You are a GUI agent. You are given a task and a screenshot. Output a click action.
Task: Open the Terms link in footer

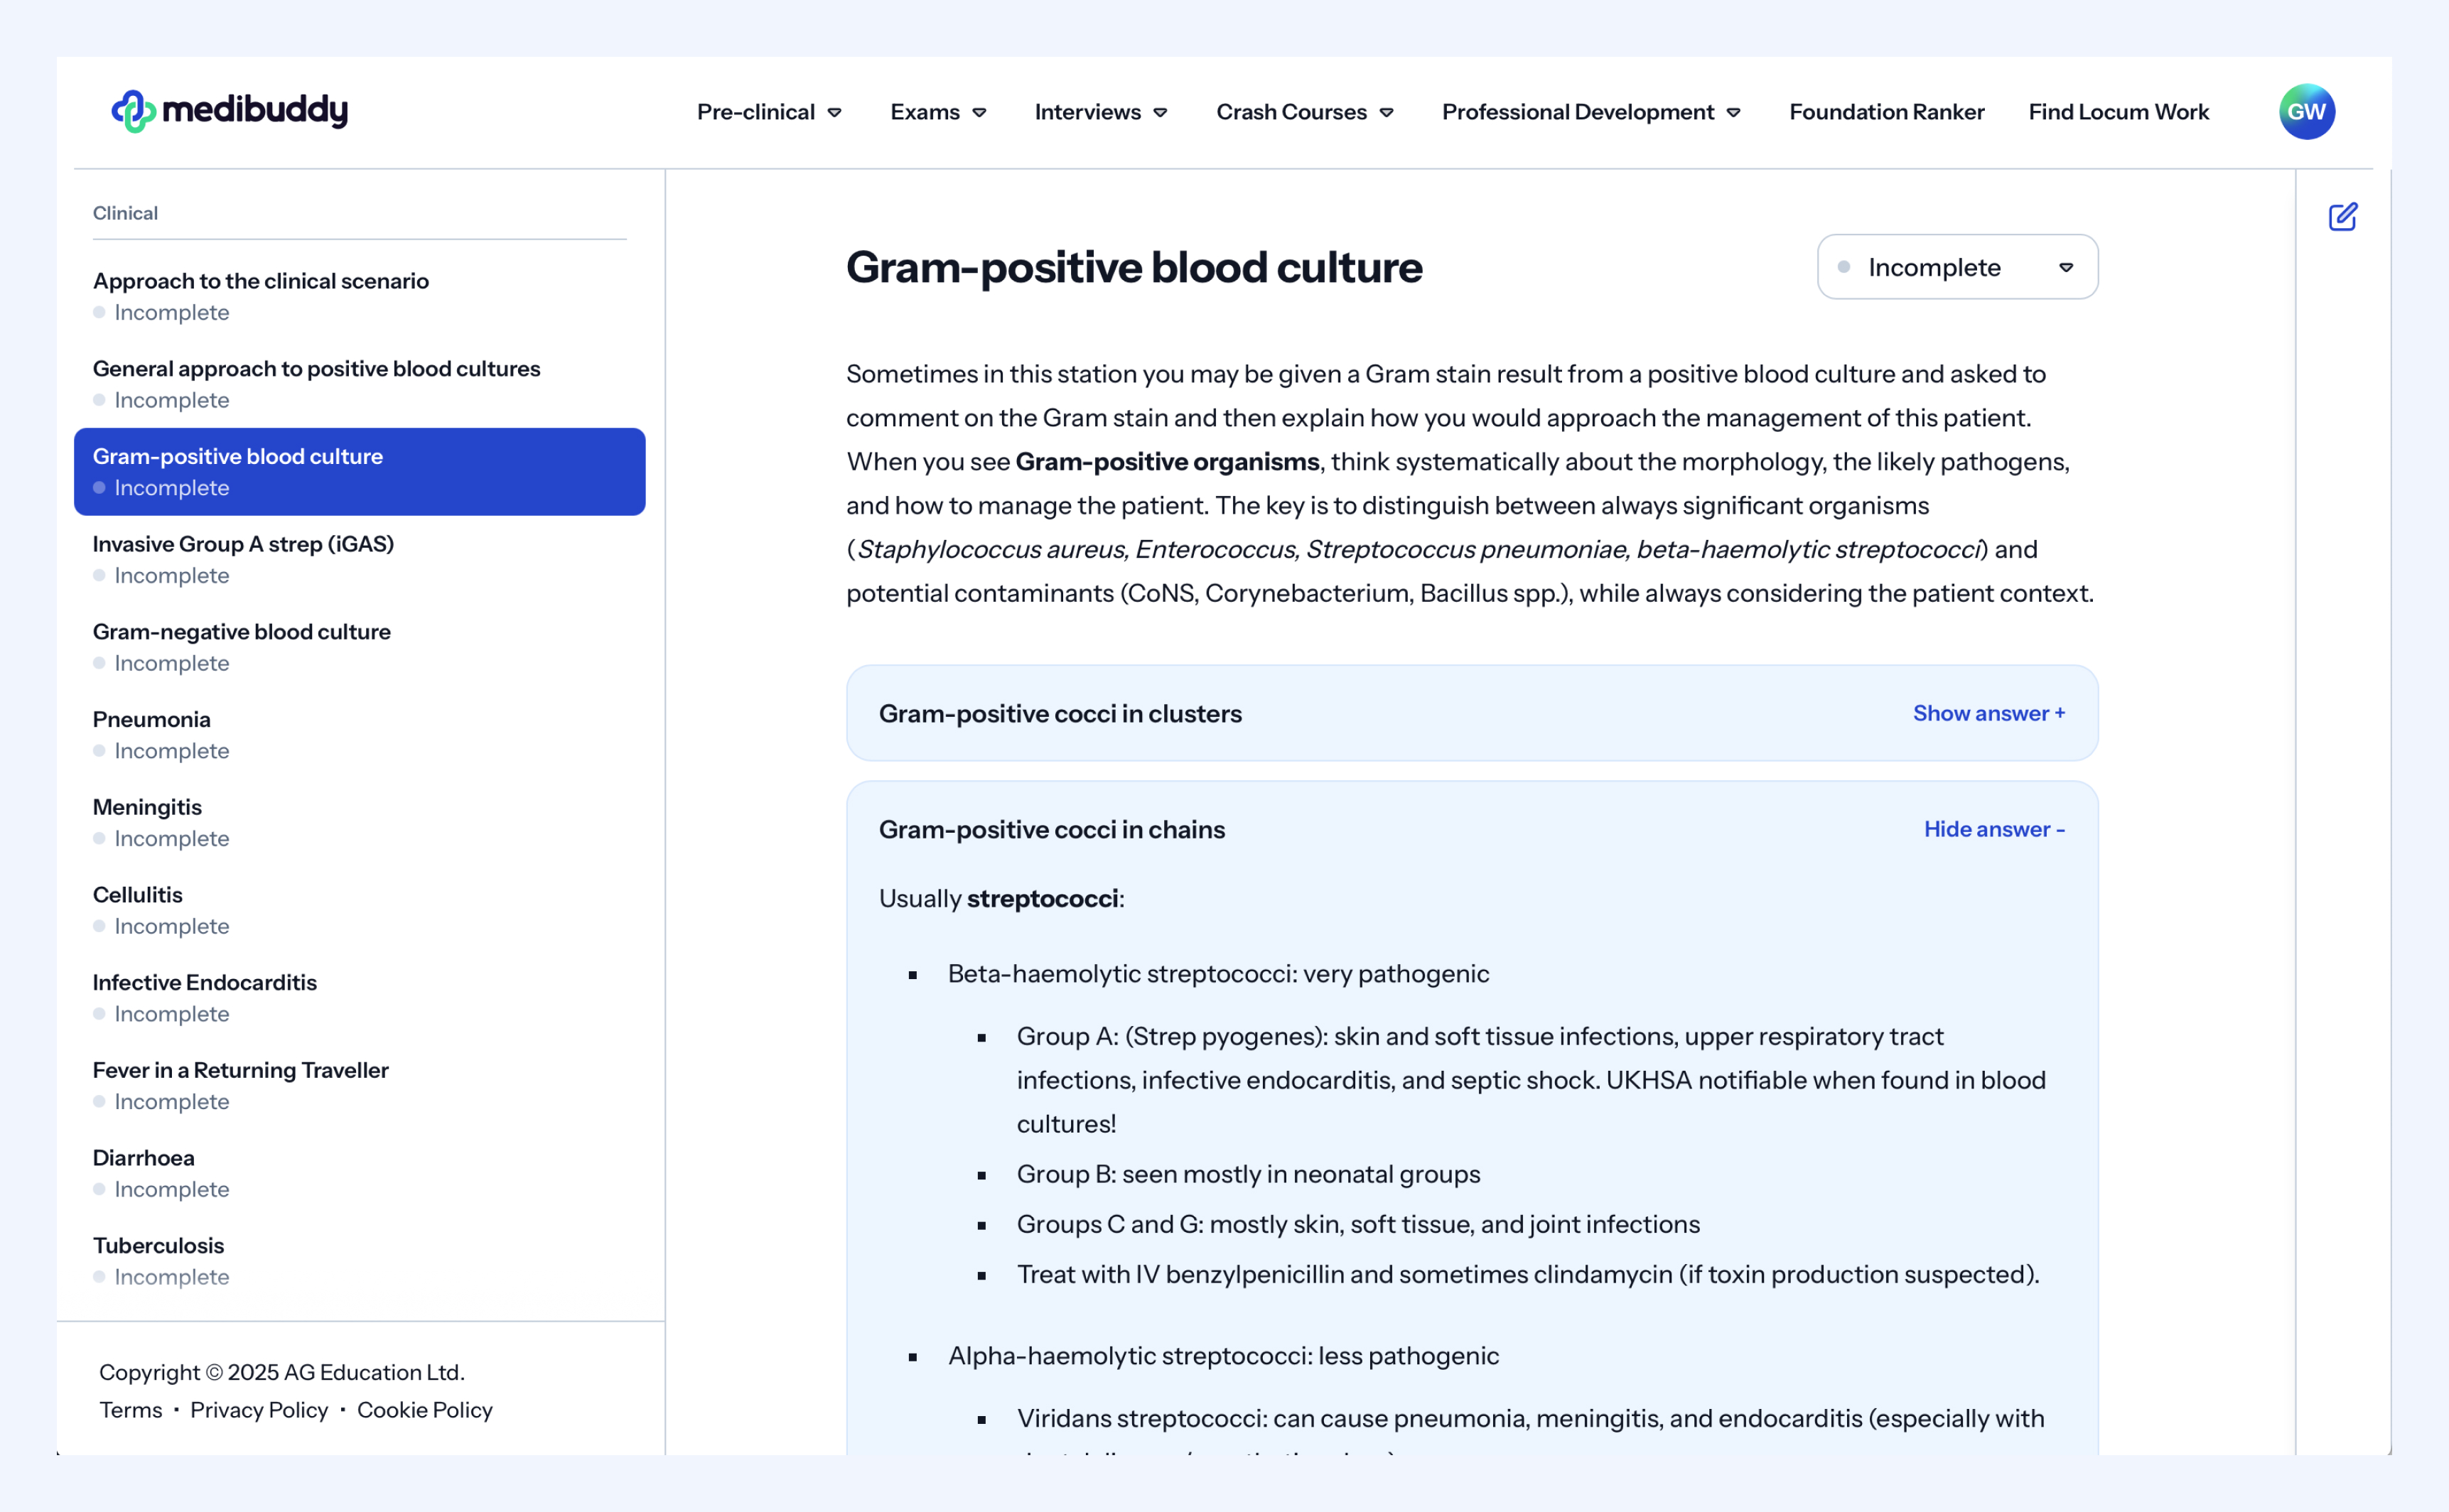pos(130,1410)
